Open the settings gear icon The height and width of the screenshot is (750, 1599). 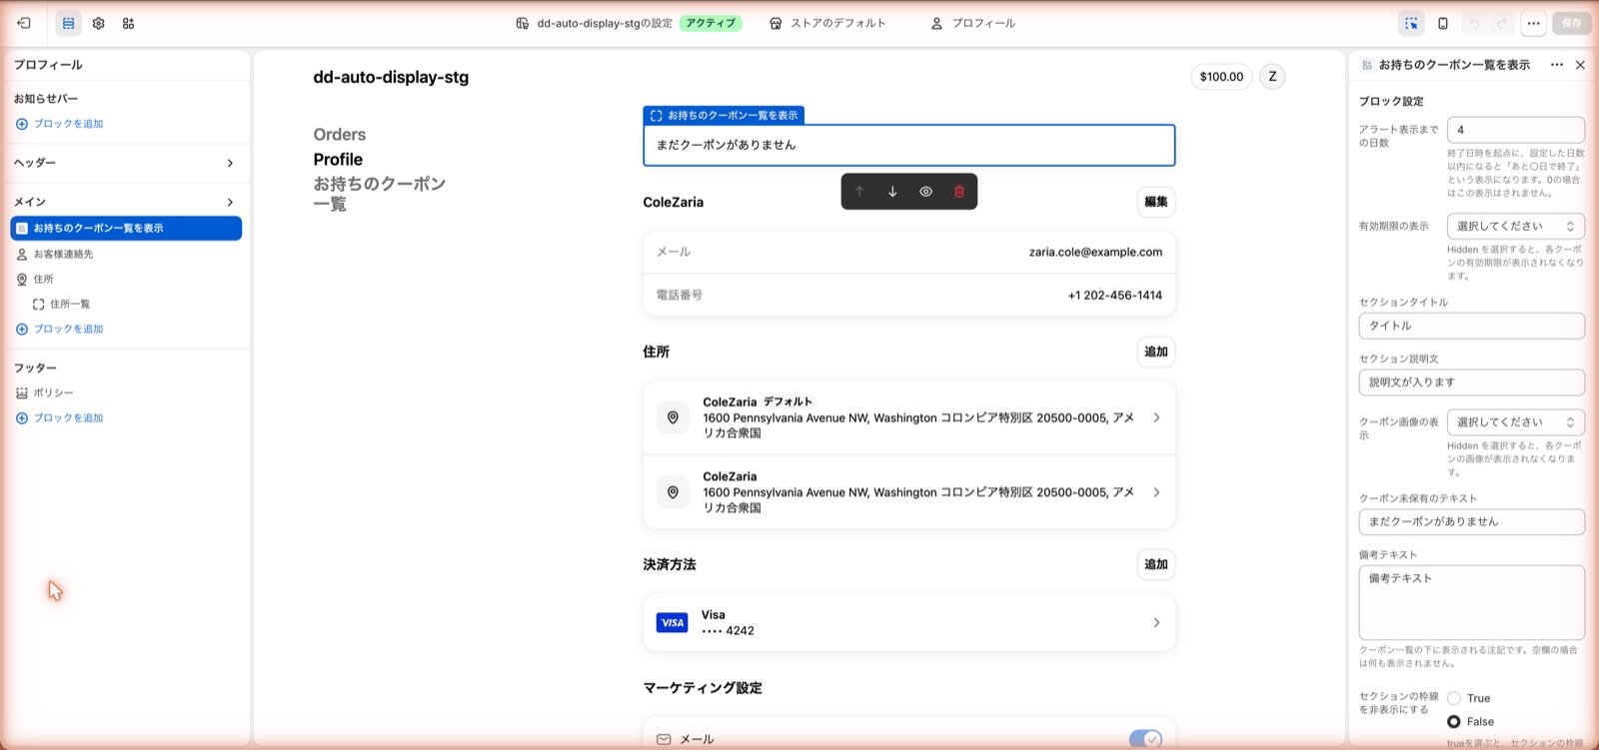point(98,23)
